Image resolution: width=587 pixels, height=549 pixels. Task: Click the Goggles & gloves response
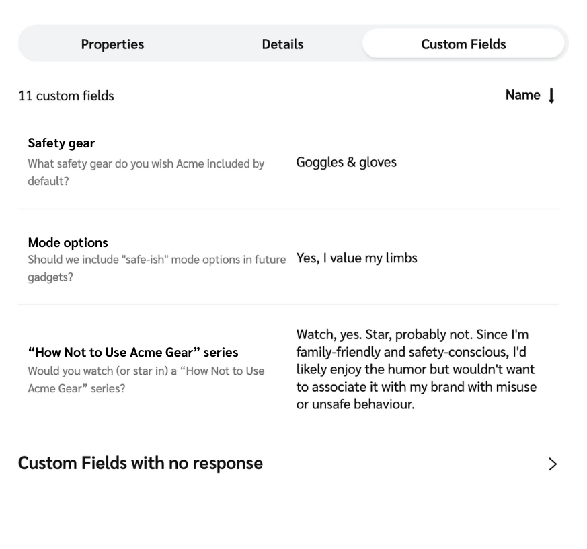pos(346,162)
